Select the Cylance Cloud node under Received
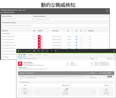 [106, 90]
